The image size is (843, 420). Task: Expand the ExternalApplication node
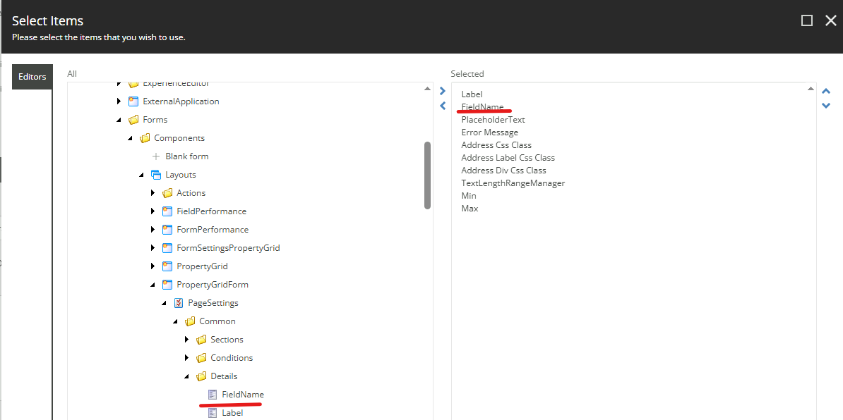119,101
